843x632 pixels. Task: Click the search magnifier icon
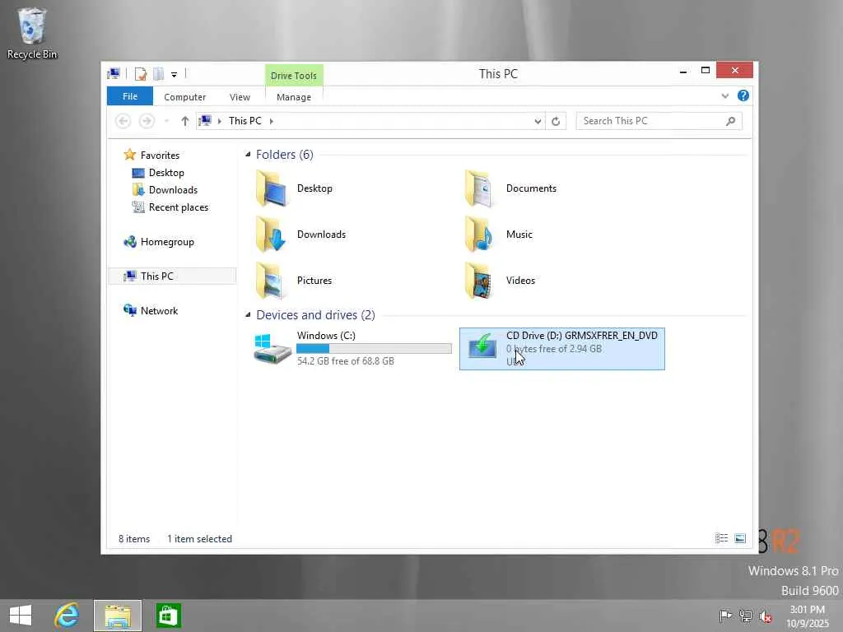[x=731, y=121]
